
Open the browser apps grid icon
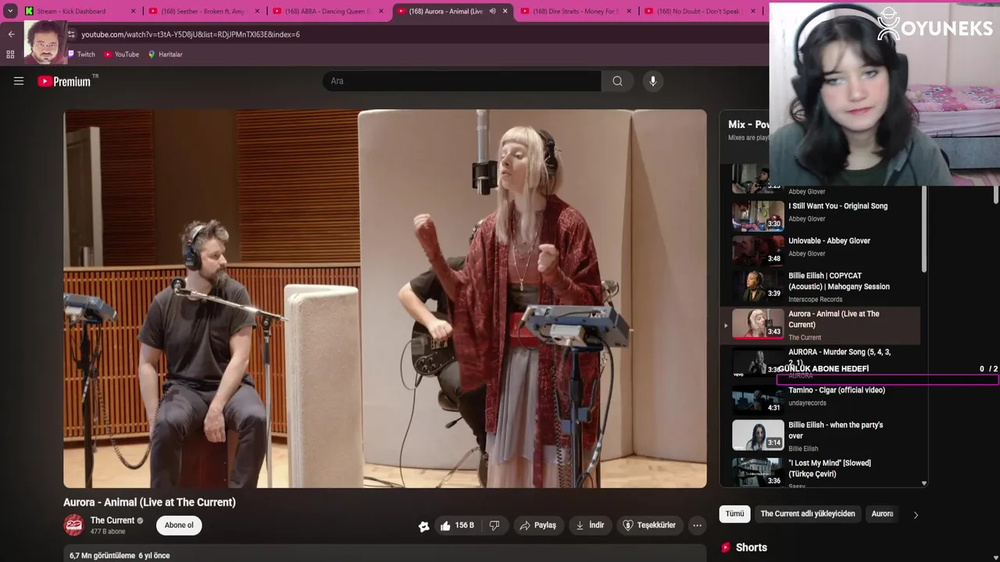pos(10,55)
